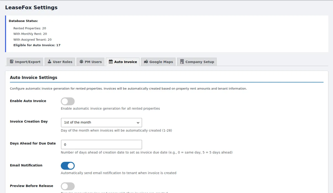Click the calendar icon on Auto Invoice tab
Image resolution: width=333 pixels, height=193 pixels.
(111, 62)
